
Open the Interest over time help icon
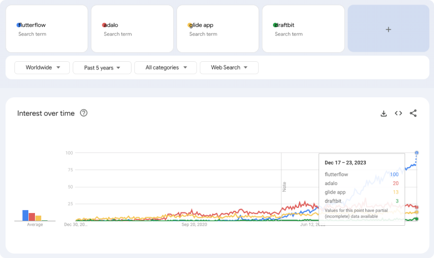coord(84,113)
